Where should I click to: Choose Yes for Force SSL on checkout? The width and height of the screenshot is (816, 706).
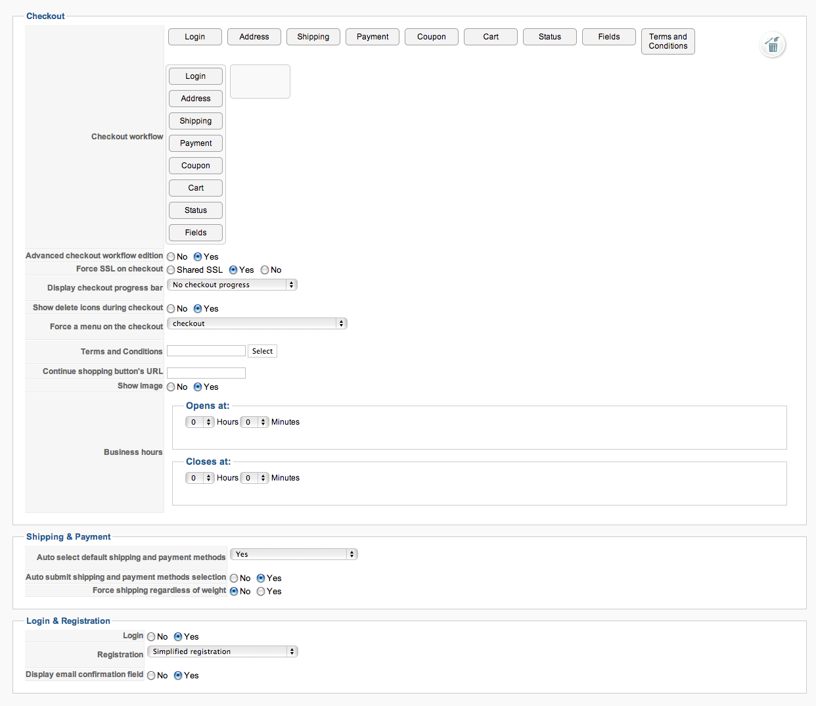point(233,270)
